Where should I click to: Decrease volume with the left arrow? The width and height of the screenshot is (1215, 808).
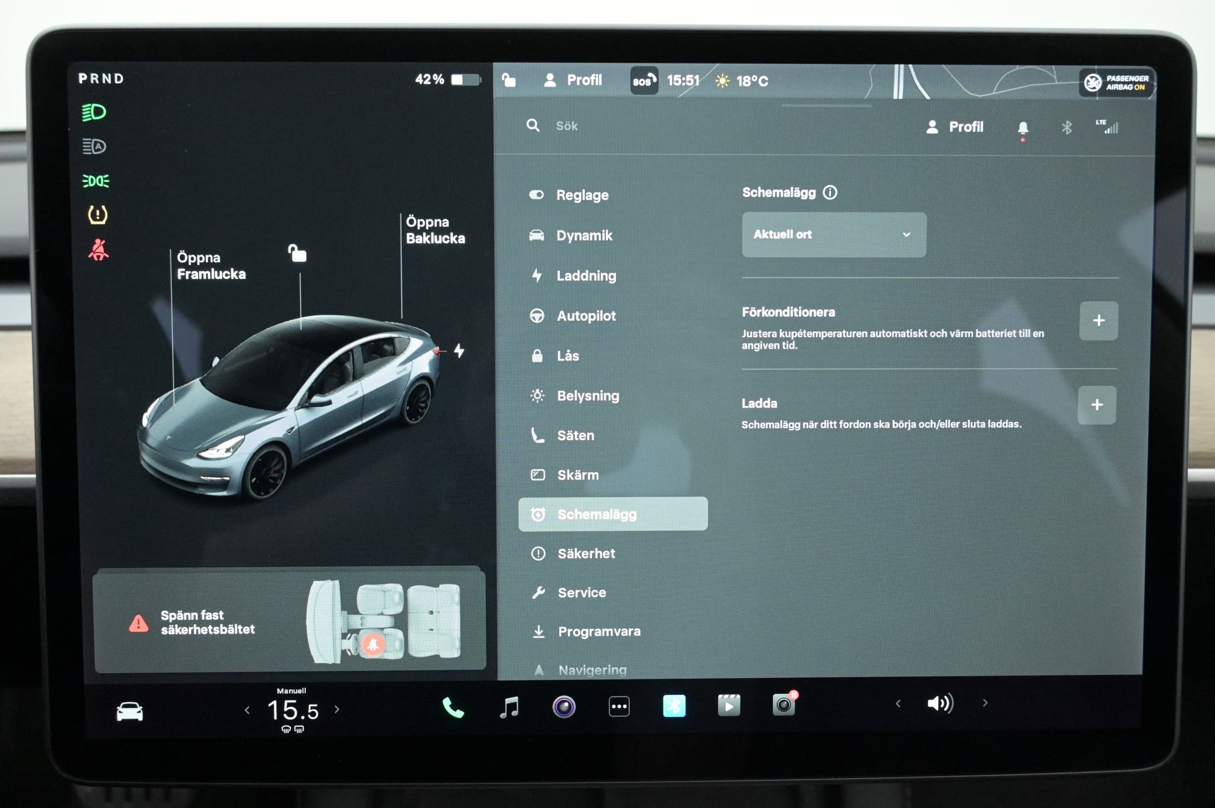(898, 704)
